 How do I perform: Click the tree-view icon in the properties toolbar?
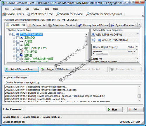[93, 40]
